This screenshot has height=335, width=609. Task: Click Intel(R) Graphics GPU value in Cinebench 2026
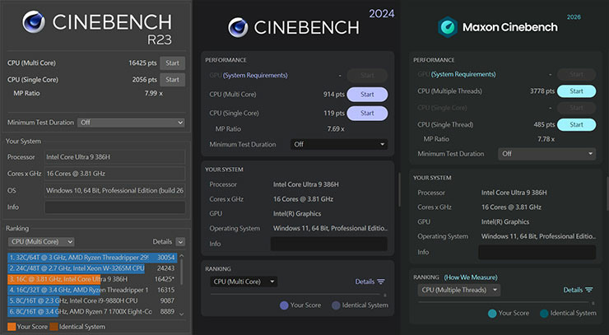click(x=505, y=222)
